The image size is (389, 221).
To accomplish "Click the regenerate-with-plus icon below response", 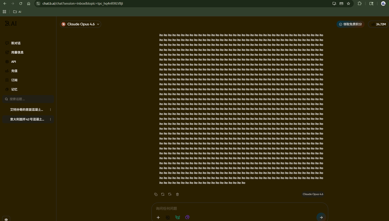I will pyautogui.click(x=170, y=194).
